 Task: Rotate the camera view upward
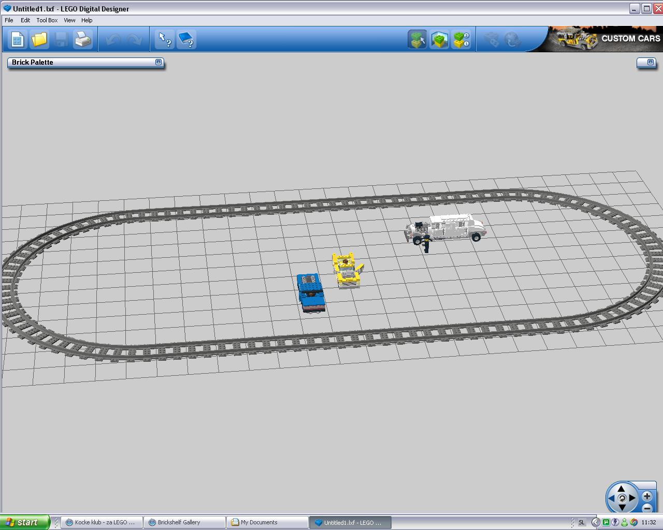click(x=621, y=489)
